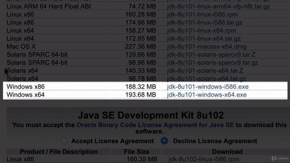Screen dimensions: 290x163
Task: Click the Download column header
Action: (x=227, y=152)
